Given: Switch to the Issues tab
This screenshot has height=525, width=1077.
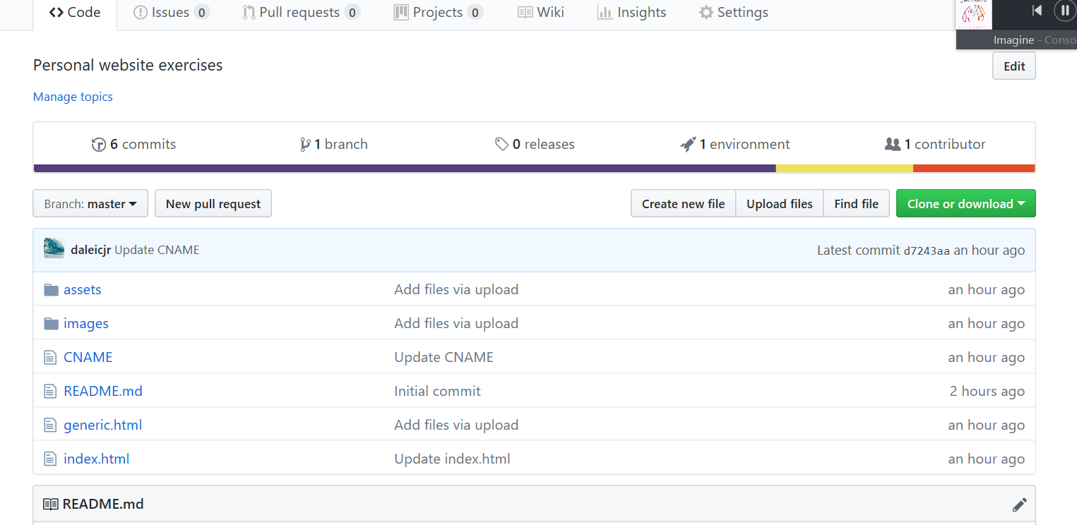Looking at the screenshot, I should pos(171,13).
